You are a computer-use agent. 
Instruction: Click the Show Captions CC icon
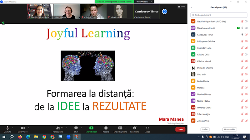(x=120, y=128)
